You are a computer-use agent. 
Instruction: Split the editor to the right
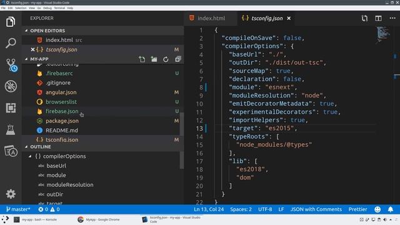[x=378, y=18]
